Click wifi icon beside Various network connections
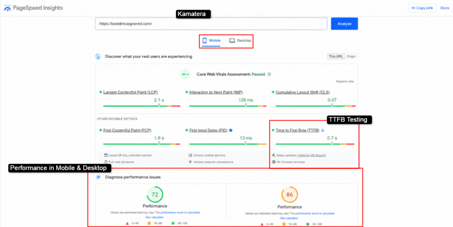The height and width of the screenshot is (227, 453). (x=190, y=162)
